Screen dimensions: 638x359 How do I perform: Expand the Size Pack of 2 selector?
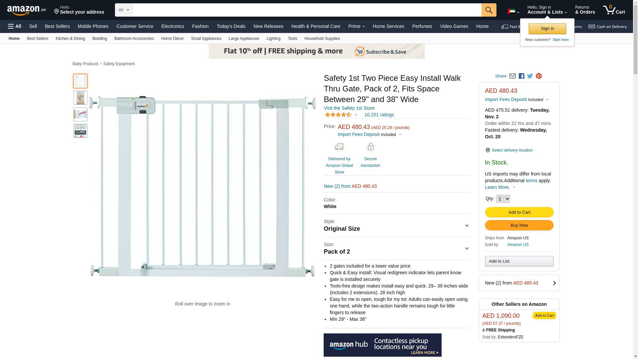click(396, 249)
